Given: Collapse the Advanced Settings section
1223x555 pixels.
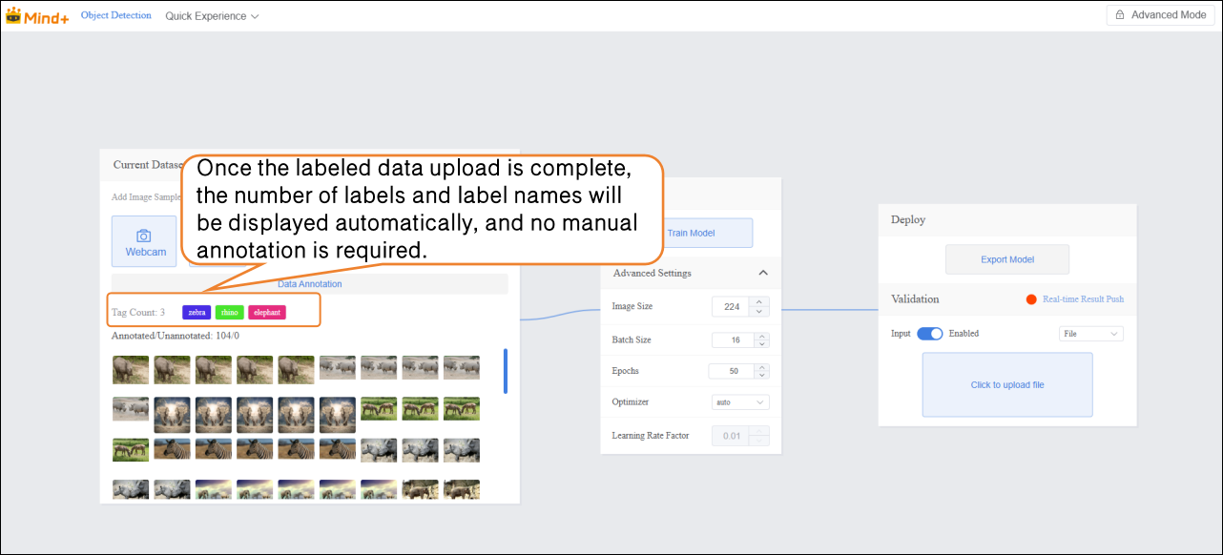Looking at the screenshot, I should point(763,274).
